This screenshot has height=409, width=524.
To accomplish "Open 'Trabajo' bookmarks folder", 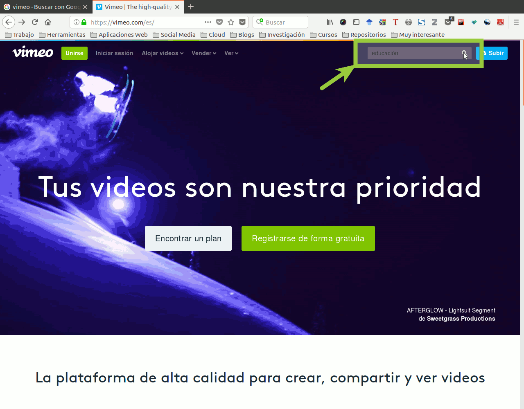I will click(19, 35).
